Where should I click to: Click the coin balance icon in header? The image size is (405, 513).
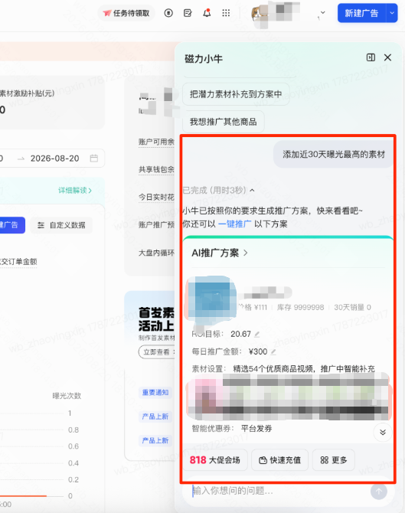[168, 13]
